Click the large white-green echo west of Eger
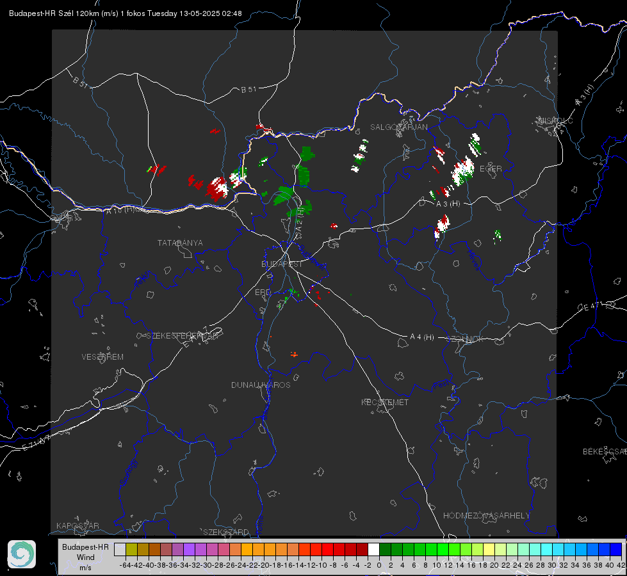 pyautogui.click(x=462, y=171)
